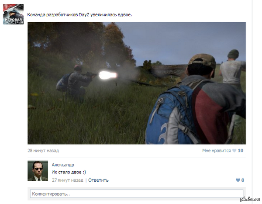Screen dimensions: 262x204
Task: Click the post text about the DayZ team
Action: tap(79, 15)
